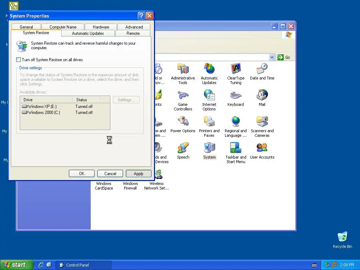
Task: Open ClearType Tuning applet
Action: pyautogui.click(x=236, y=74)
